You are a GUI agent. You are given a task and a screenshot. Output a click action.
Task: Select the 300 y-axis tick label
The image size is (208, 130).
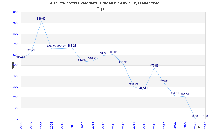(16, 87)
